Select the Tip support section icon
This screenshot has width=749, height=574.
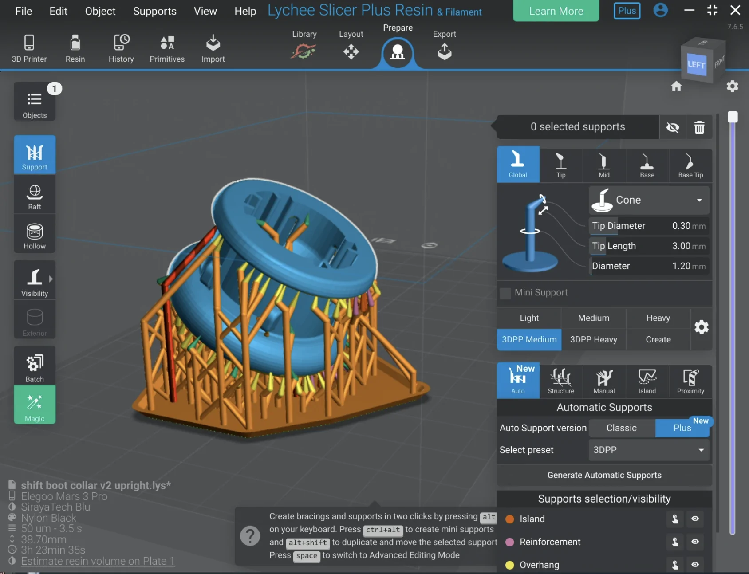pos(561,165)
